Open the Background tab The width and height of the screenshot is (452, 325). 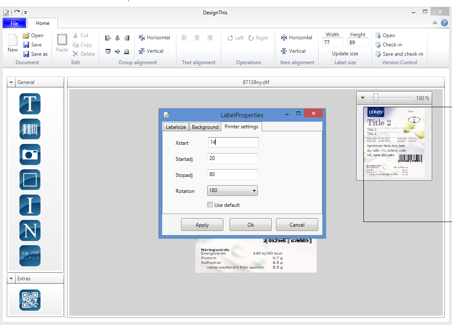(x=205, y=127)
